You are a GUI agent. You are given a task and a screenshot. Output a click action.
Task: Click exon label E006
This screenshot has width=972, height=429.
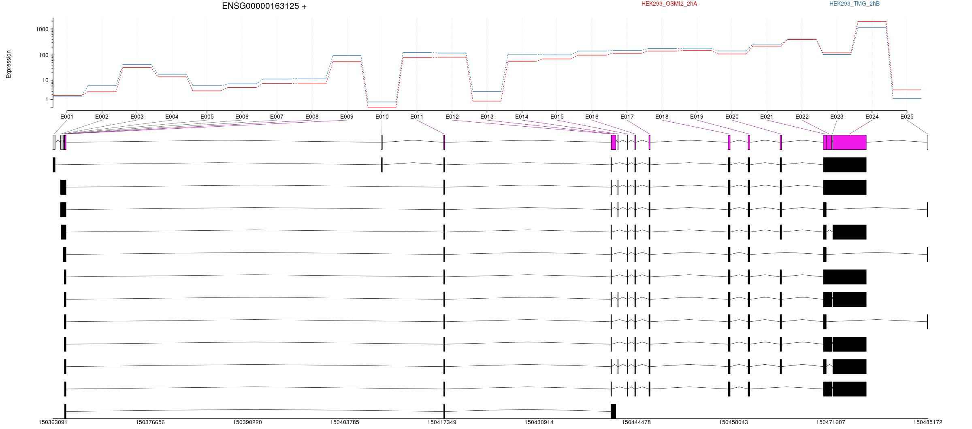click(x=242, y=117)
